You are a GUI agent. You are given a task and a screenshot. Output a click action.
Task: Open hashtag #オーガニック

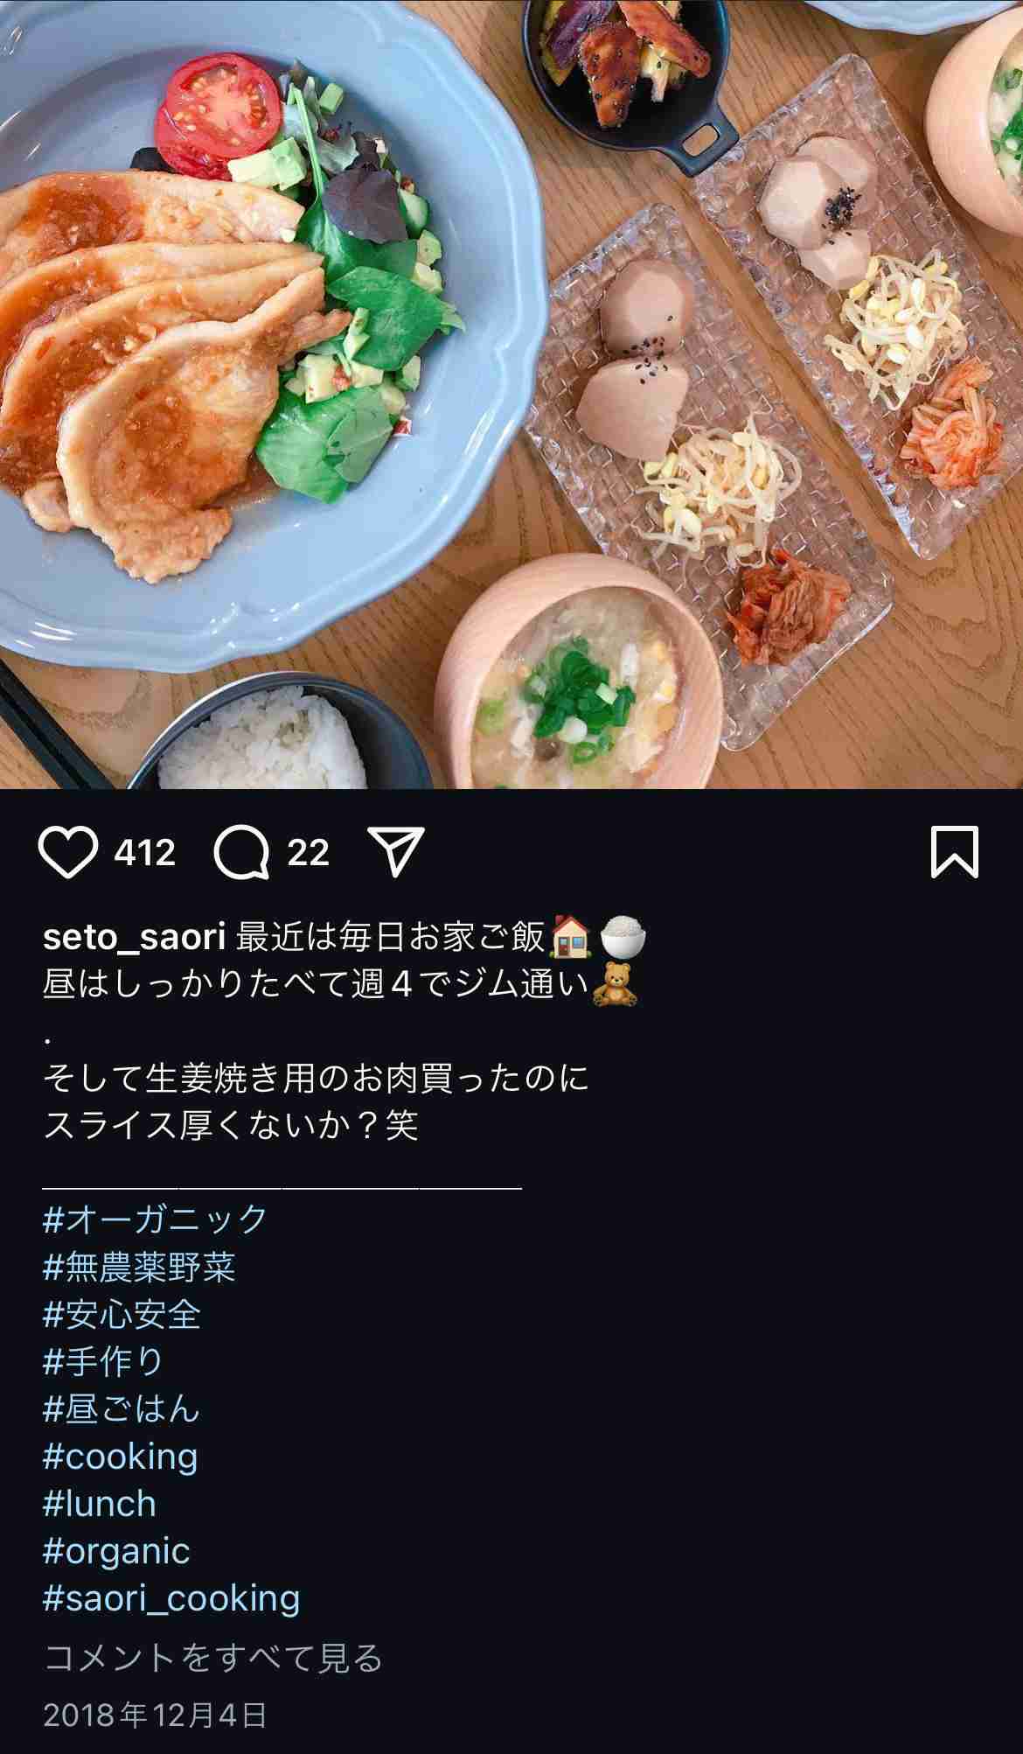pos(155,1219)
